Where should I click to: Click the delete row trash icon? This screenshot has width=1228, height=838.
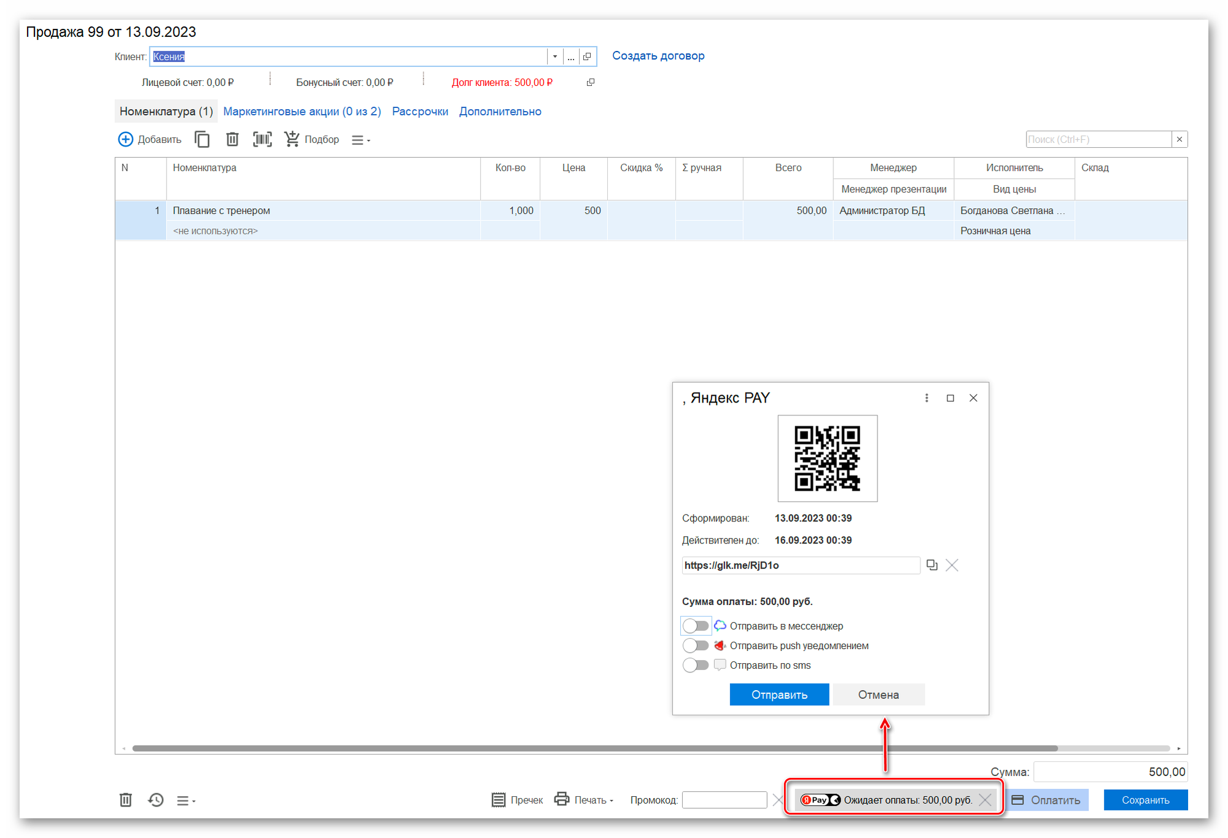coord(232,140)
